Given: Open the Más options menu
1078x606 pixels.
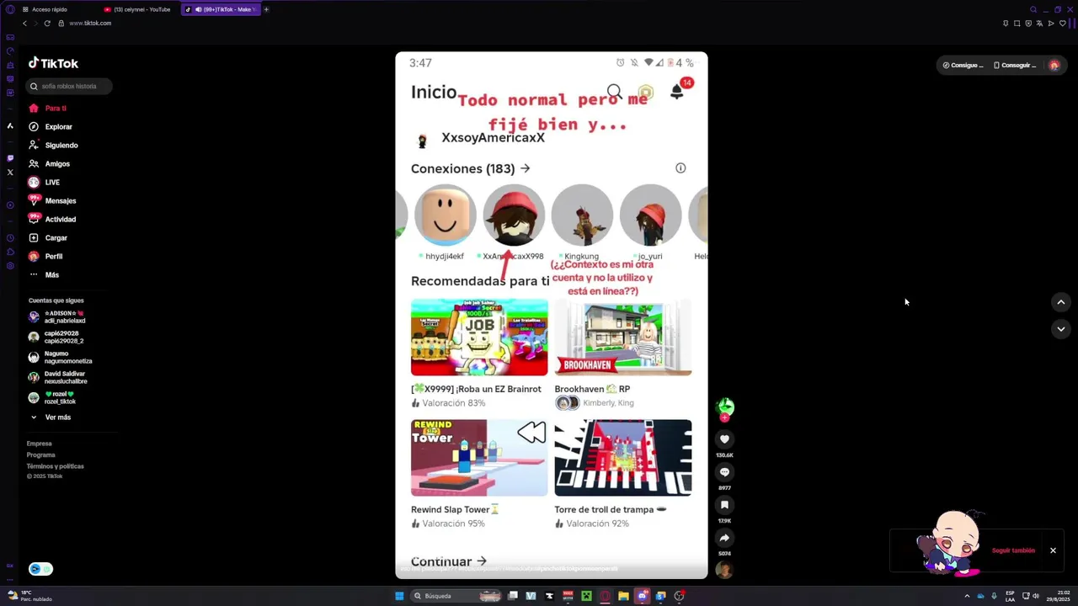Looking at the screenshot, I should 44,274.
